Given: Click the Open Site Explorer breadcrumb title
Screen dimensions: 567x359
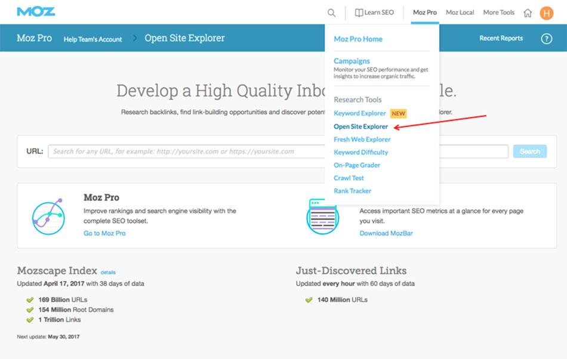Looking at the screenshot, I should 184,38.
